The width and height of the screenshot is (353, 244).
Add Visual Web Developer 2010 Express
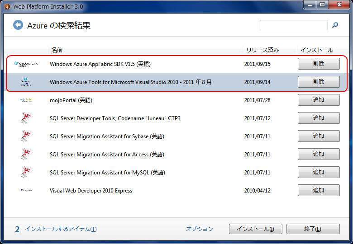tap(319, 190)
